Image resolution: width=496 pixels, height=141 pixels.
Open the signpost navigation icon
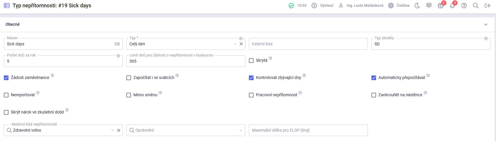pyautogui.click(x=429, y=6)
